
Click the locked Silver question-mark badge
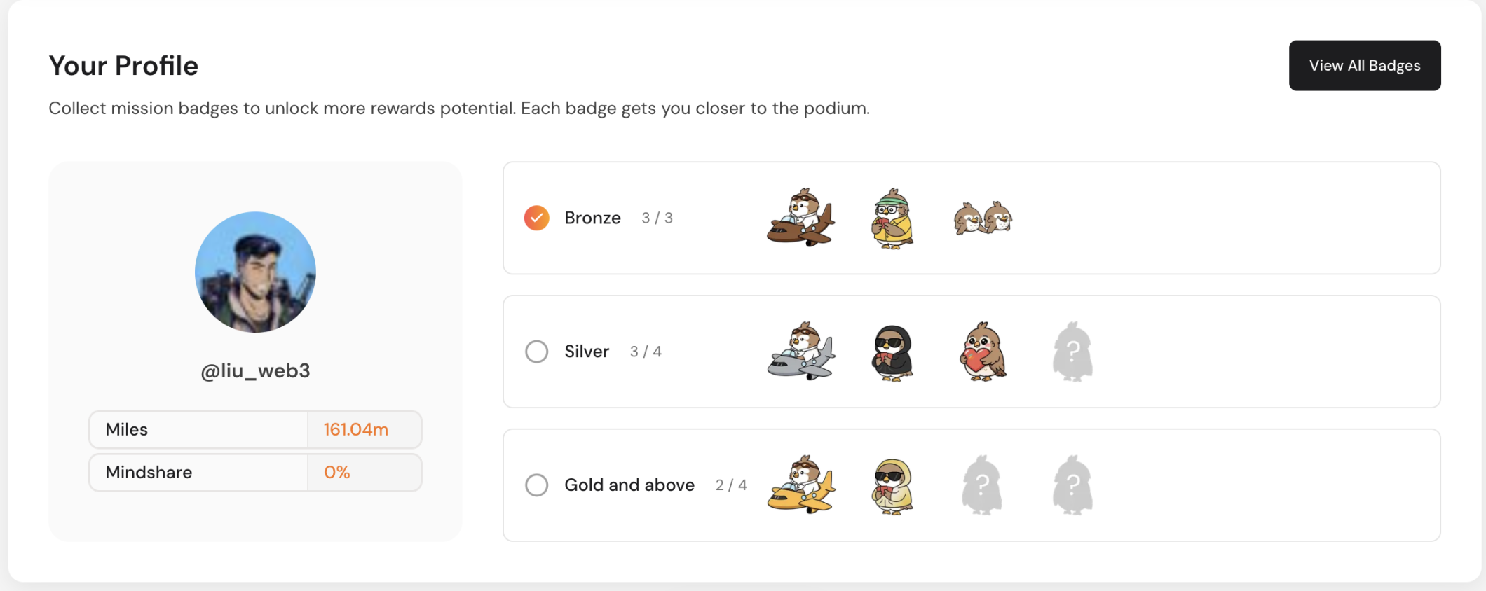click(x=1072, y=352)
